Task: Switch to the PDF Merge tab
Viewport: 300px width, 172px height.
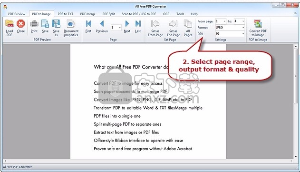Action: pos(88,14)
